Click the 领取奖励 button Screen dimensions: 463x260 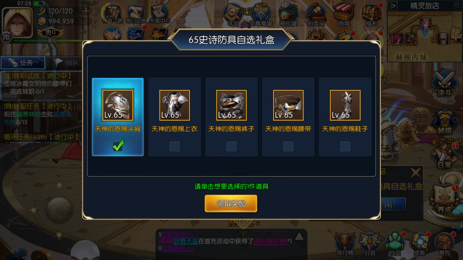pos(231,203)
